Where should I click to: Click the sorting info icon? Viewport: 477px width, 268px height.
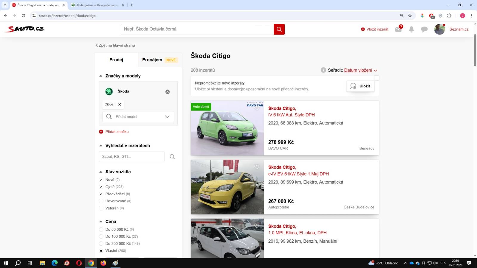click(x=323, y=70)
